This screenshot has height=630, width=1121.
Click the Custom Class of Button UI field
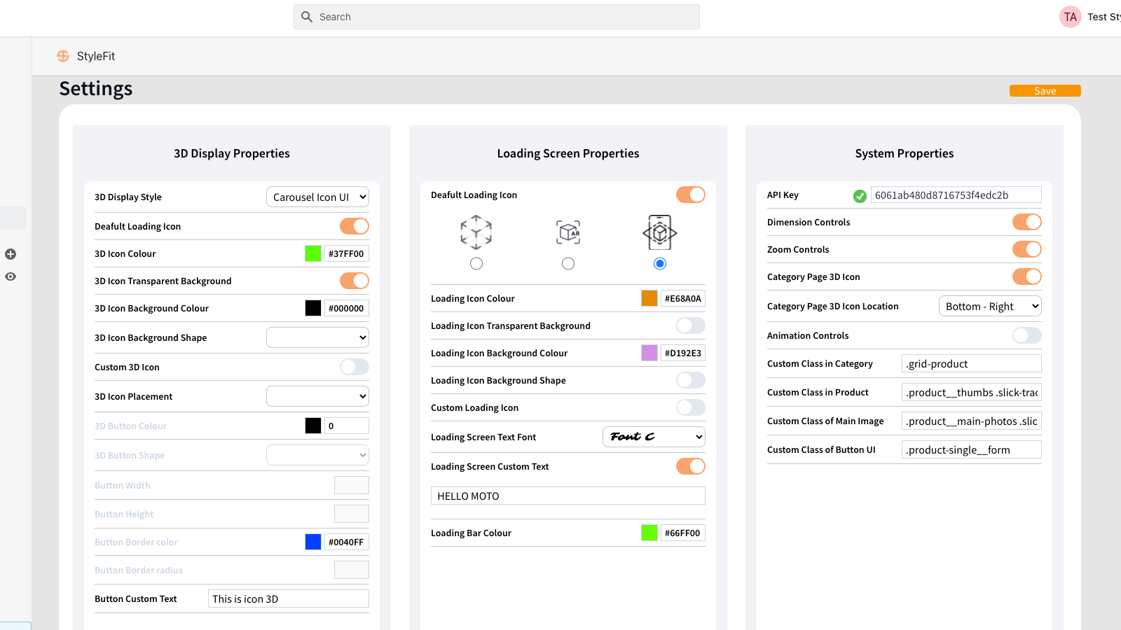coord(972,449)
